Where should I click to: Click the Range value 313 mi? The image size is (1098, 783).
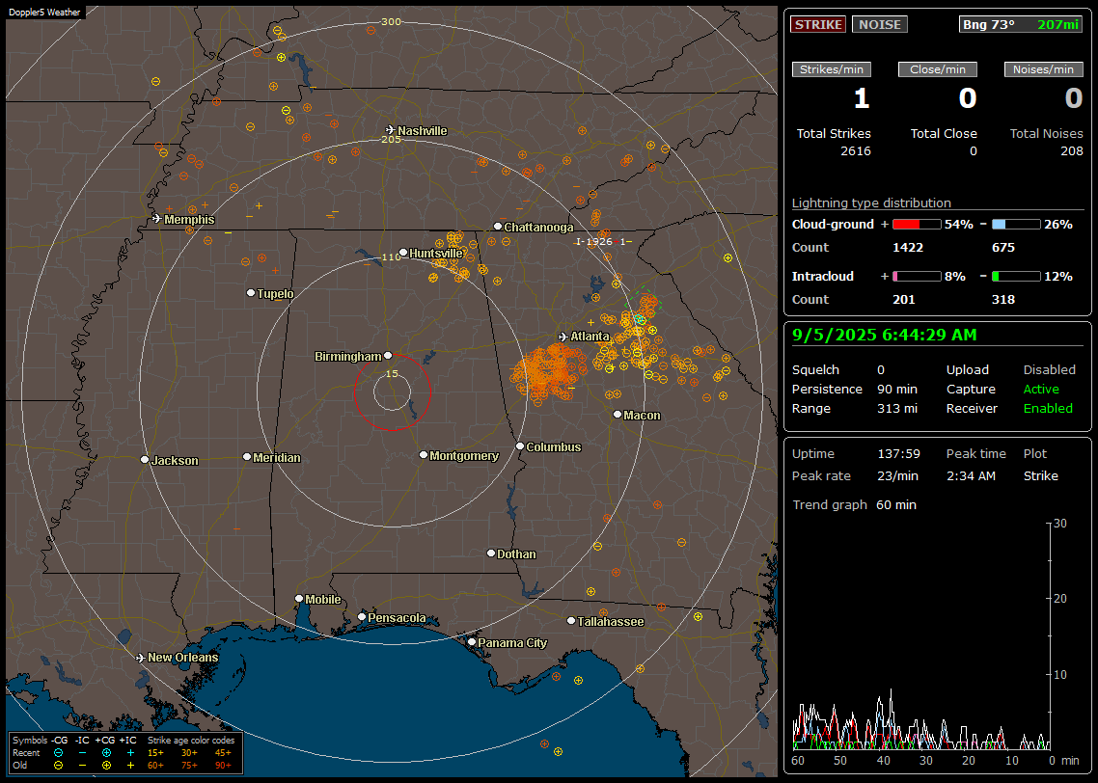(x=897, y=408)
